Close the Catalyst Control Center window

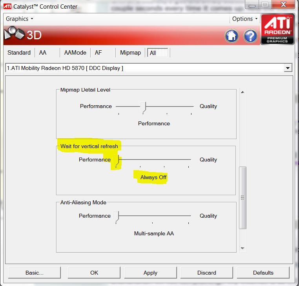click(284, 4)
